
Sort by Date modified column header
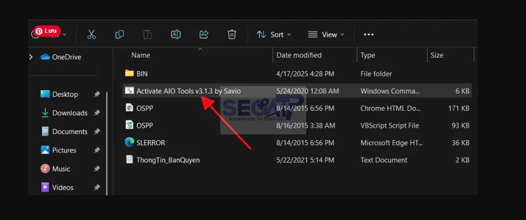pyautogui.click(x=299, y=55)
